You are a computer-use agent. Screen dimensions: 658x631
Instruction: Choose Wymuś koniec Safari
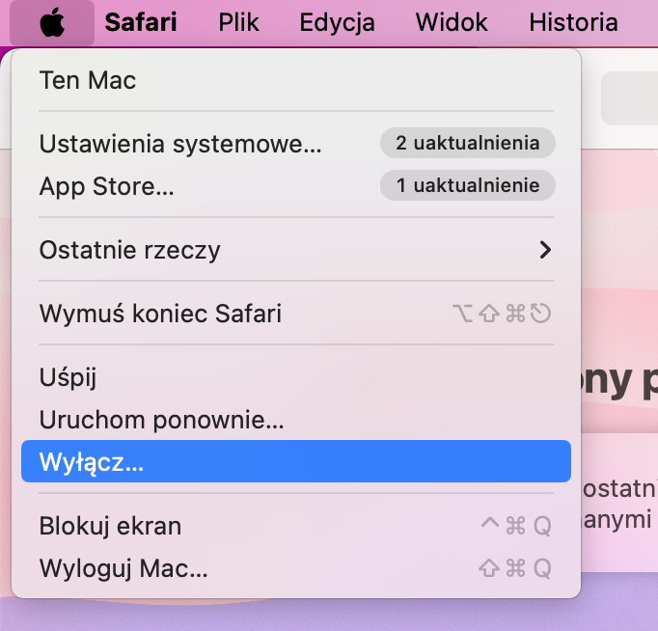pyautogui.click(x=296, y=314)
